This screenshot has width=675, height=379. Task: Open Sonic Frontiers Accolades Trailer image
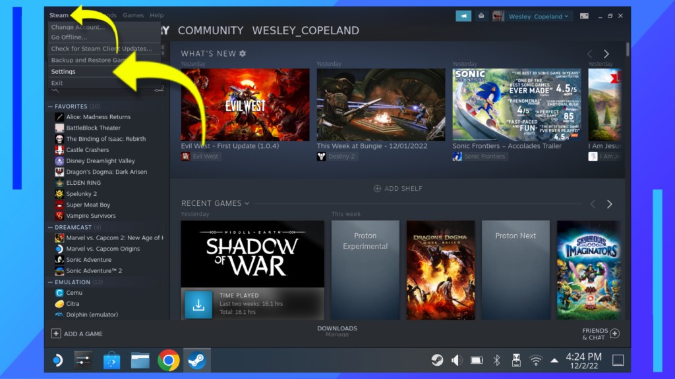click(x=517, y=105)
